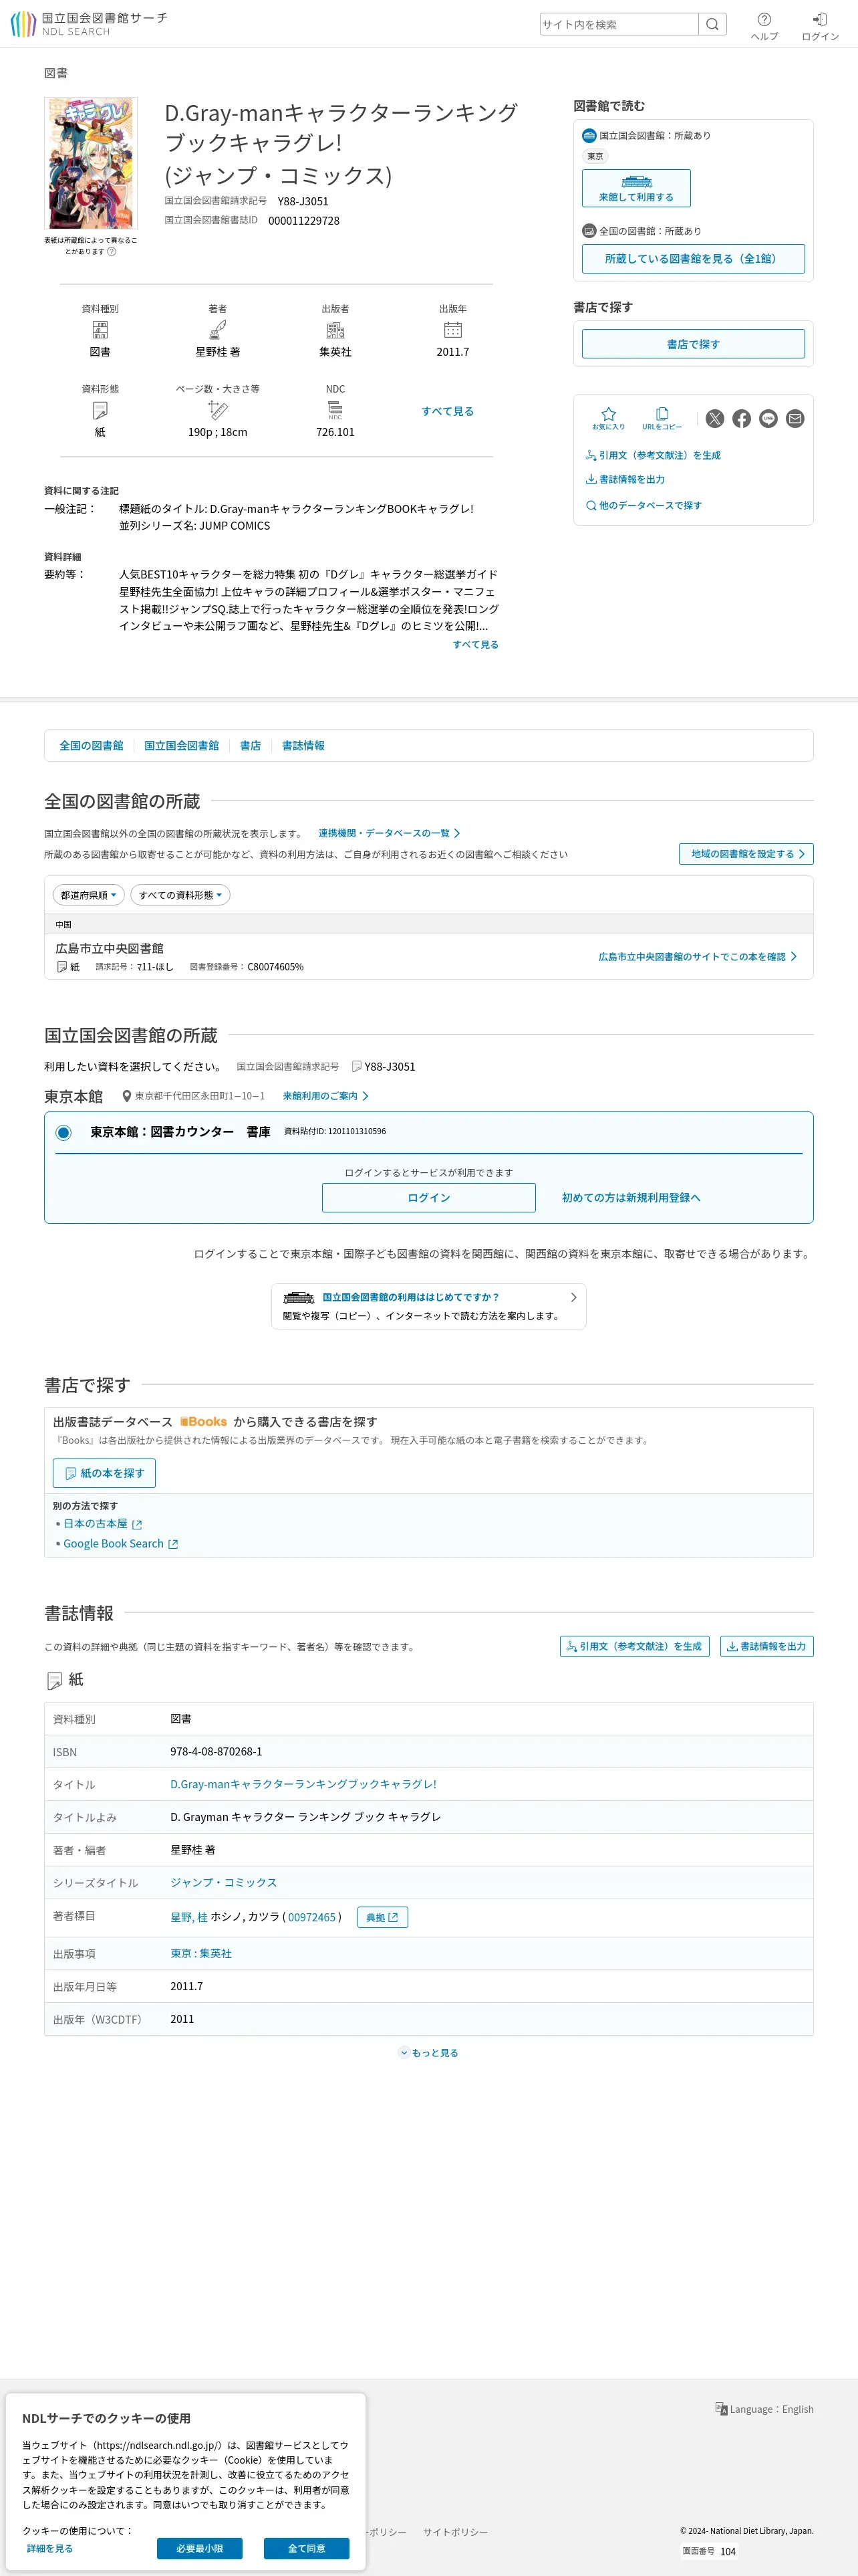Viewport: 858px width, 2576px height.
Task: Click すべて見る beside NDC
Action: (448, 411)
